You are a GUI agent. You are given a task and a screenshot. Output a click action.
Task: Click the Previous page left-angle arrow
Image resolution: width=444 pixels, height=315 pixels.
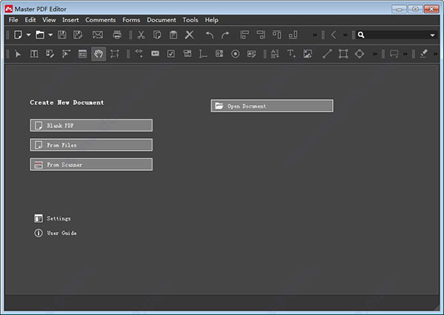(334, 35)
